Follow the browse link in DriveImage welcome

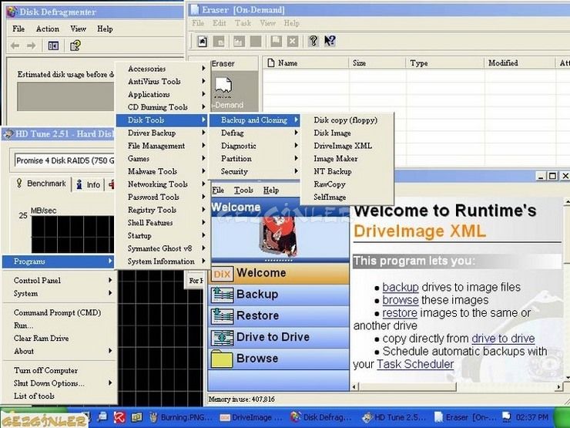[401, 300]
